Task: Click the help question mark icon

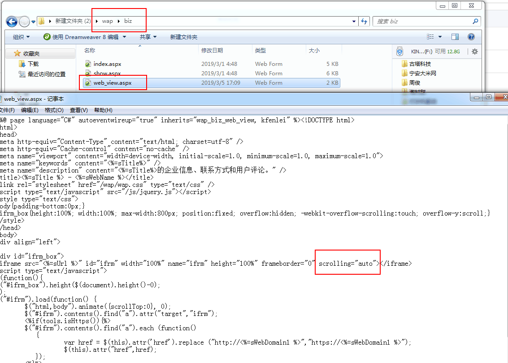Action: 471,37
